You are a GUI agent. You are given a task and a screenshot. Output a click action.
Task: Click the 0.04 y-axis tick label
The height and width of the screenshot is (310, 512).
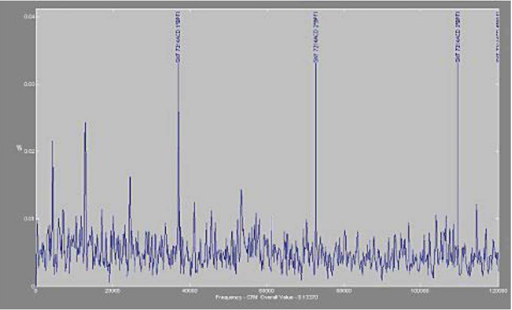[x=29, y=17]
